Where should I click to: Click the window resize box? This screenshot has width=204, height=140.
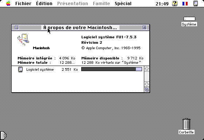point(147,90)
